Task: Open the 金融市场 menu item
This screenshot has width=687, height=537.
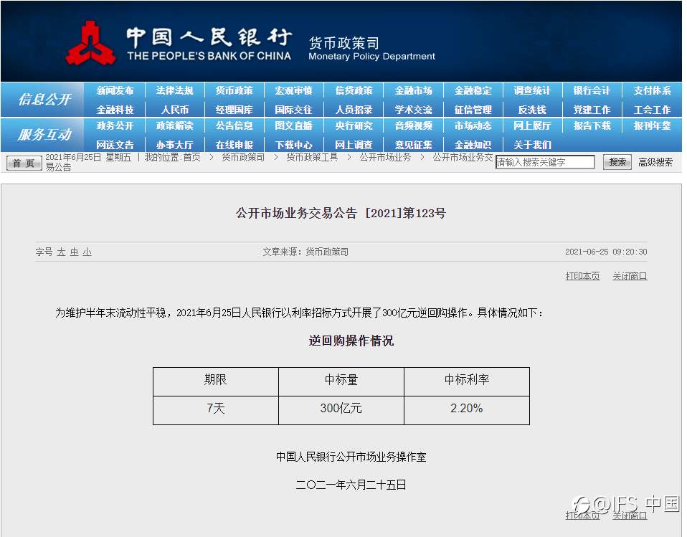Action: pos(413,90)
